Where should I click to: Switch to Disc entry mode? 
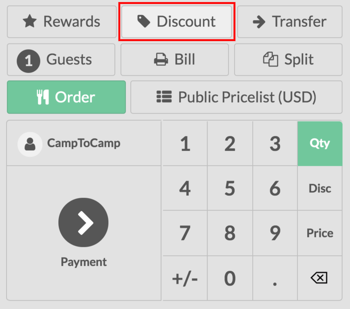click(x=320, y=188)
